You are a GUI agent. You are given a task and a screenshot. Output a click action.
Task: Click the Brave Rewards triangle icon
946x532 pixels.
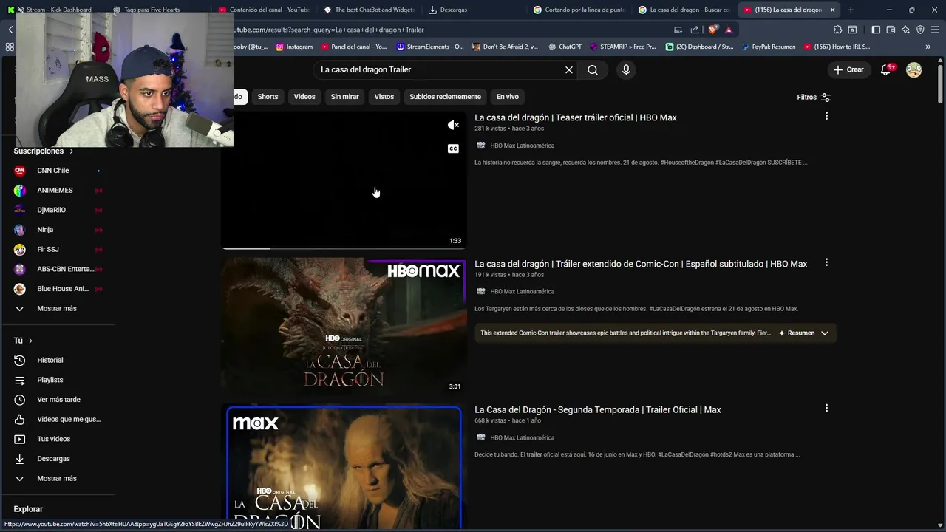click(x=729, y=30)
